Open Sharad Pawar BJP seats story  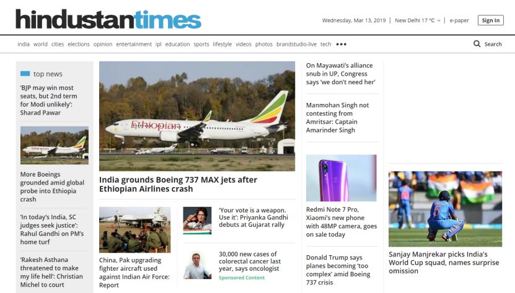(48, 100)
